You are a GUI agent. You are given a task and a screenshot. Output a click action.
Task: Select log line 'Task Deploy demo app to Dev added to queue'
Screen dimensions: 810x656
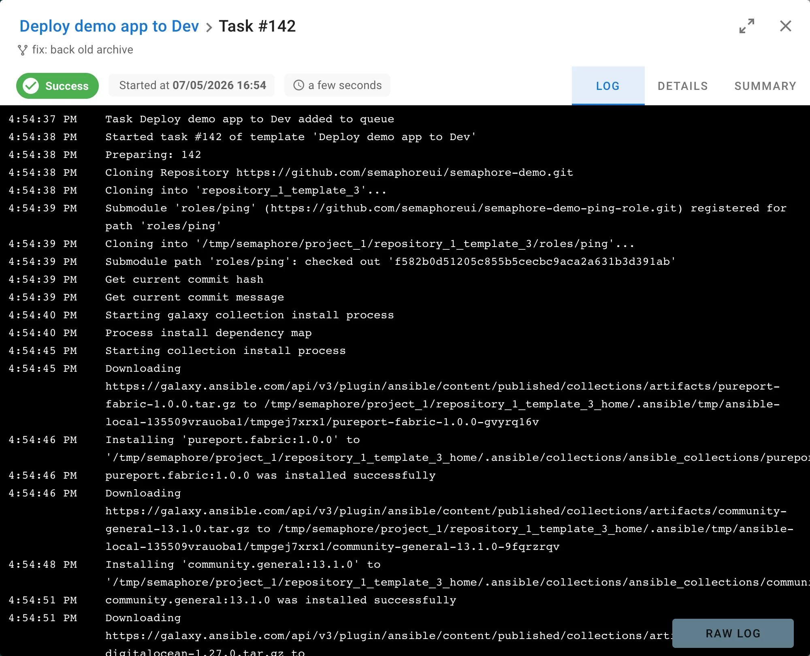click(x=249, y=119)
